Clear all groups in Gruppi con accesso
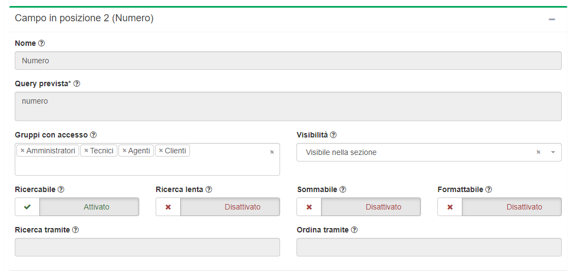This screenshot has width=576, height=275. 272,152
